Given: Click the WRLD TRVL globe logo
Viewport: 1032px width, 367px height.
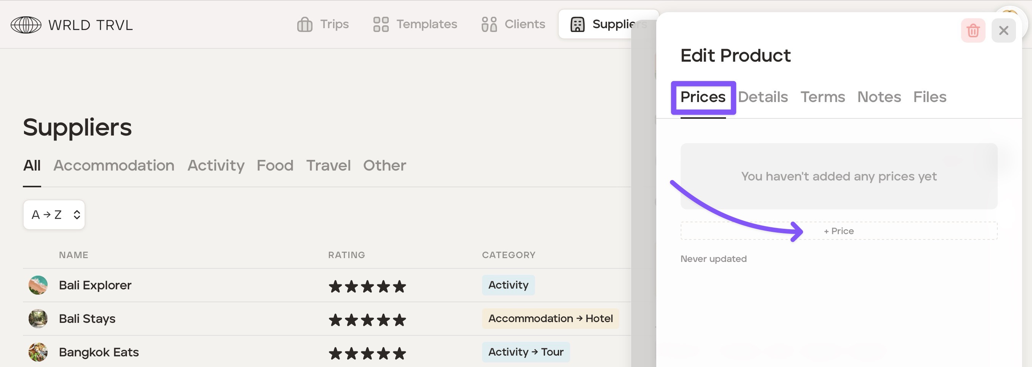Looking at the screenshot, I should tap(26, 25).
